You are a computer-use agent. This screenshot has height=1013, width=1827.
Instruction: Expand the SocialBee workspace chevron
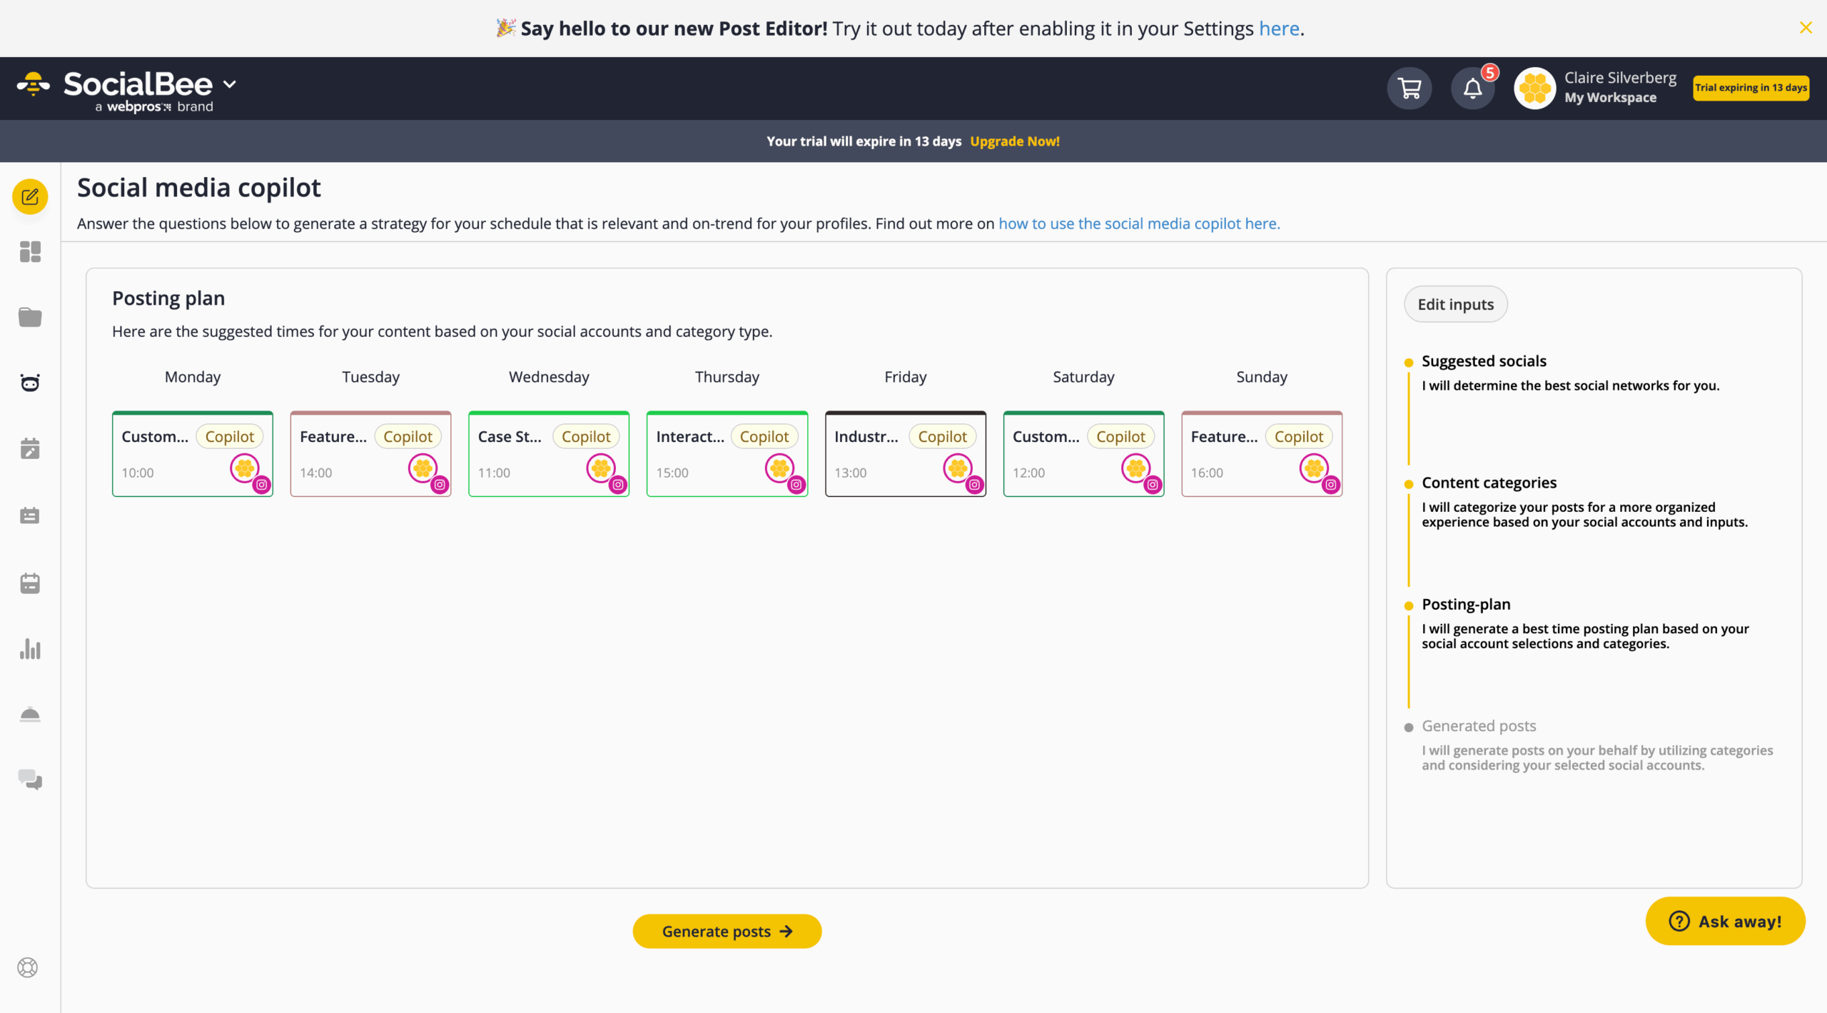tap(230, 84)
